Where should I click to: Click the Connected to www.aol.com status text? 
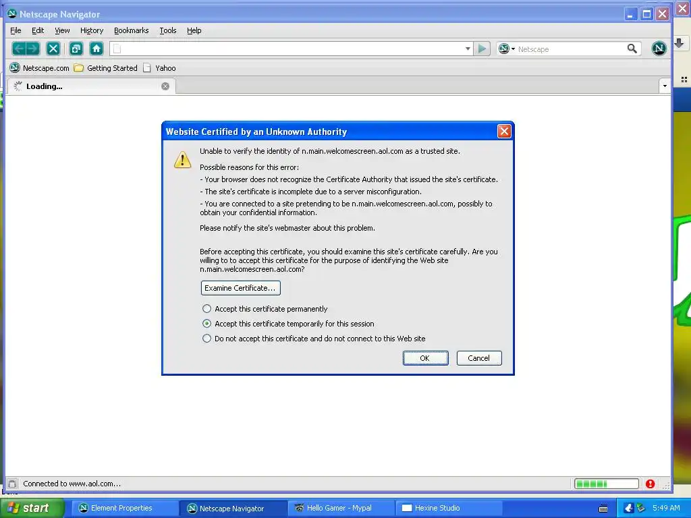(72, 484)
